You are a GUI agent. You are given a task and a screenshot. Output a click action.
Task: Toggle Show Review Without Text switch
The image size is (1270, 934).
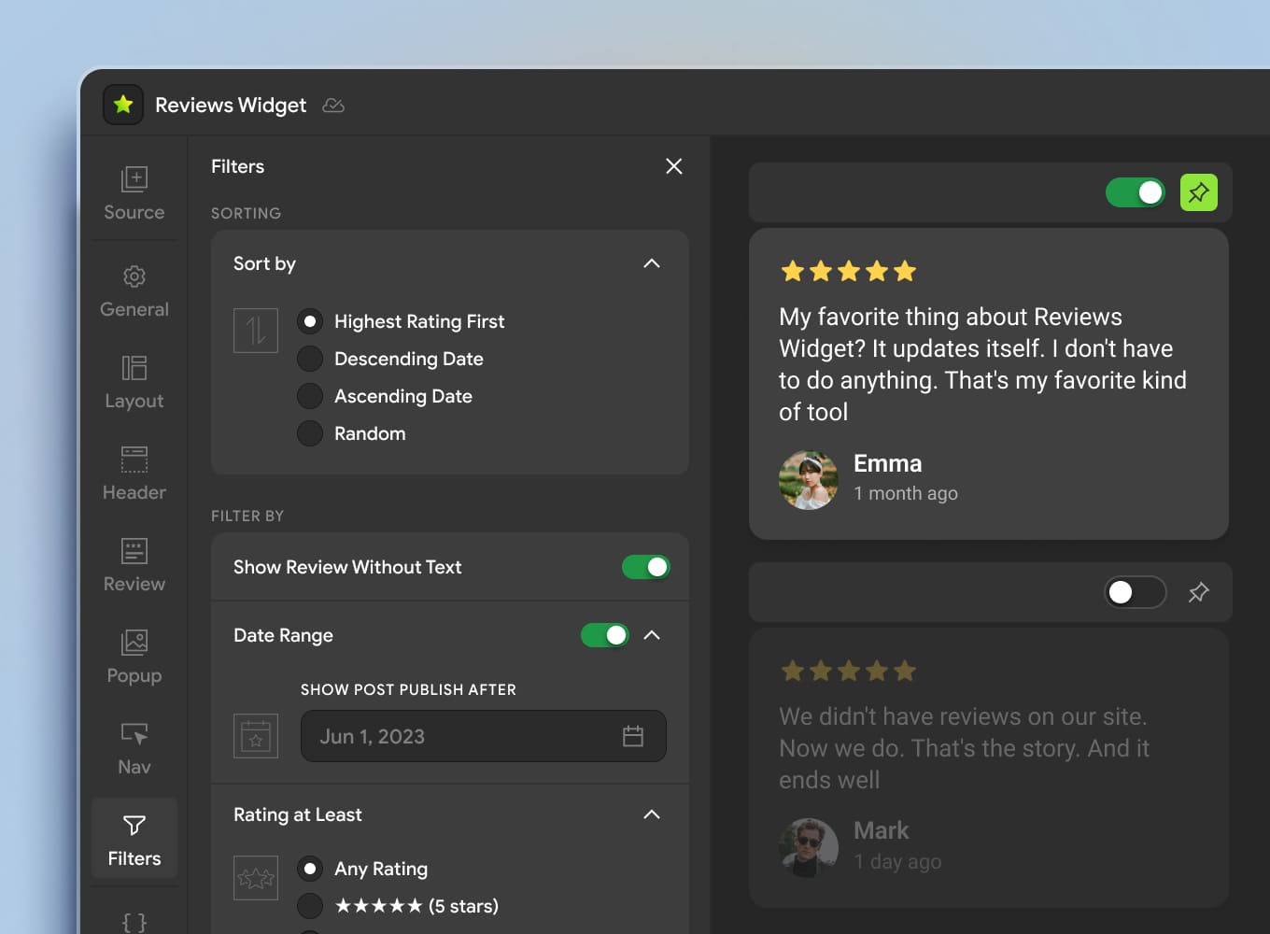646,567
